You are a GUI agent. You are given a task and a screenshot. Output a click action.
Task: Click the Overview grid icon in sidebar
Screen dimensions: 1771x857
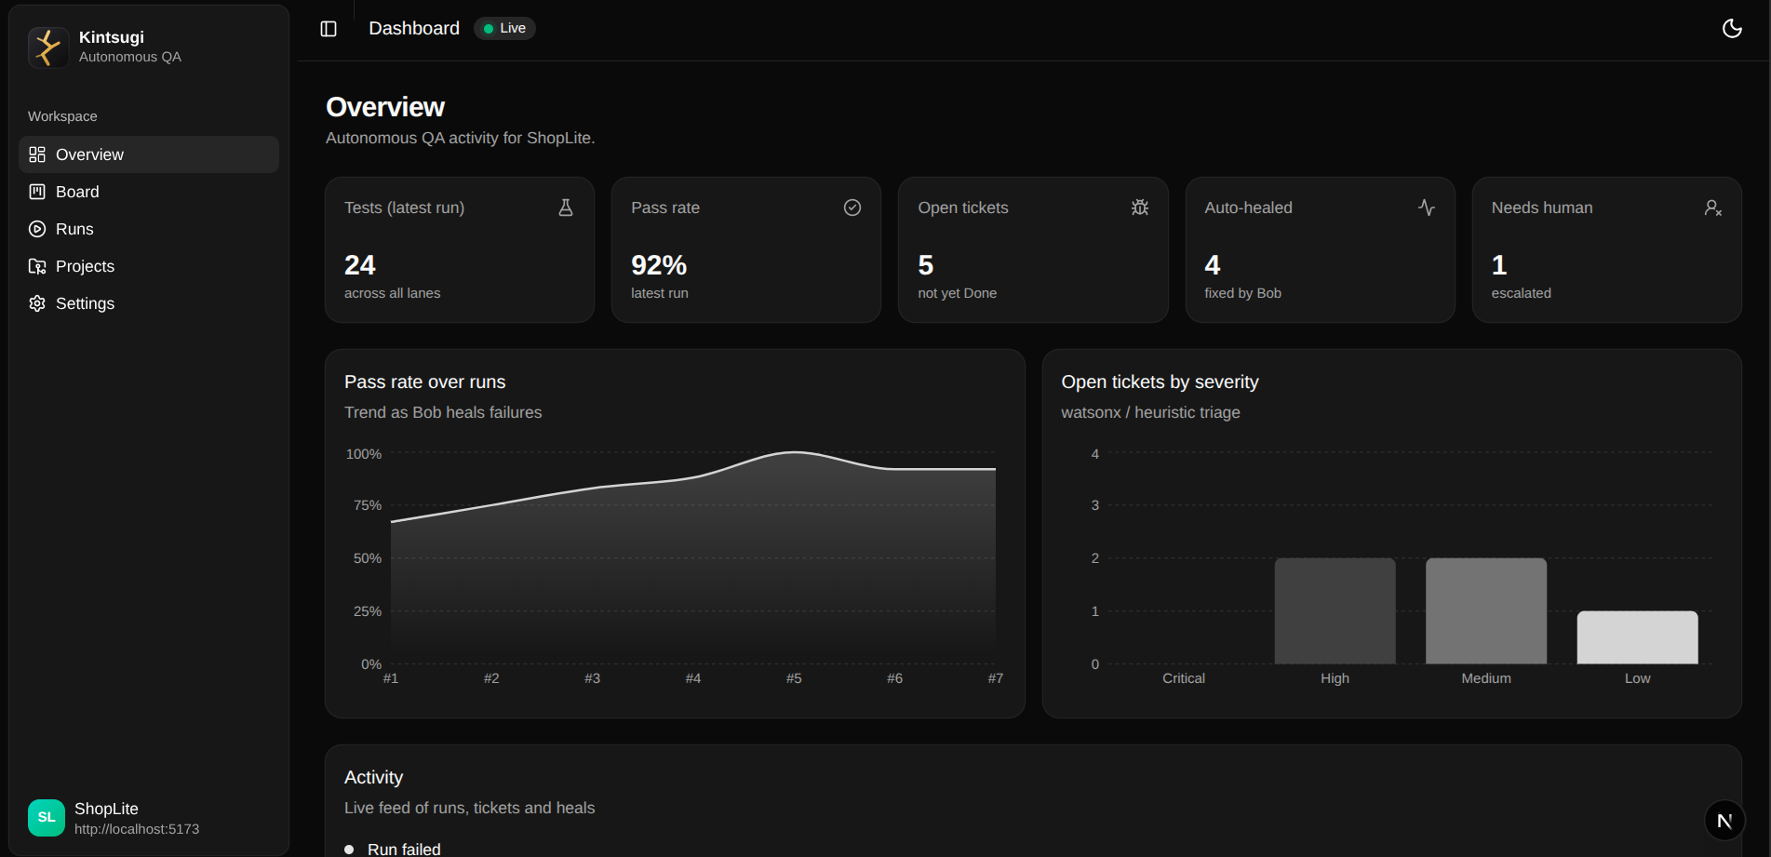pyautogui.click(x=37, y=154)
